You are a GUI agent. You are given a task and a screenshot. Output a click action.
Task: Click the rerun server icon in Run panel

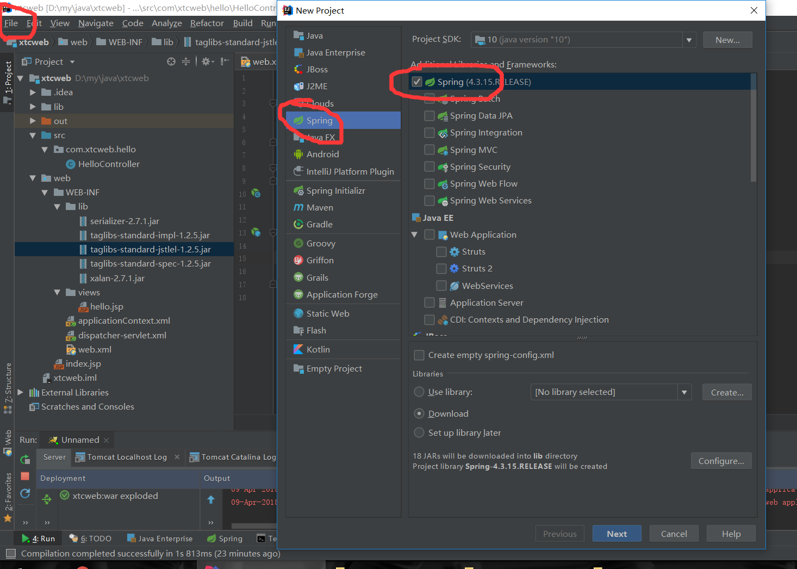tap(25, 459)
